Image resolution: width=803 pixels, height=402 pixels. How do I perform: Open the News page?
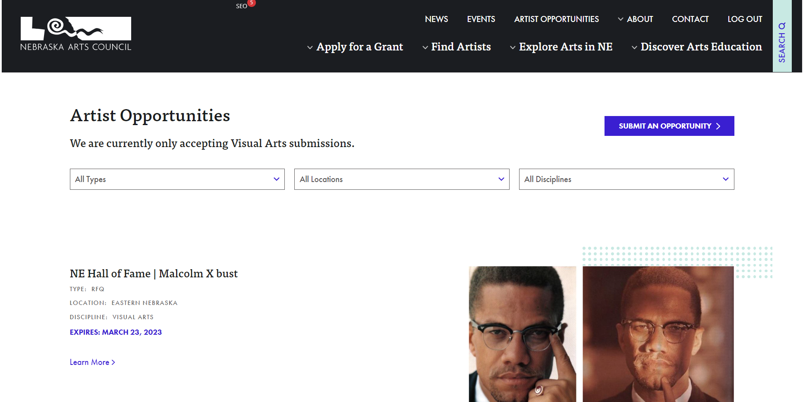(436, 19)
